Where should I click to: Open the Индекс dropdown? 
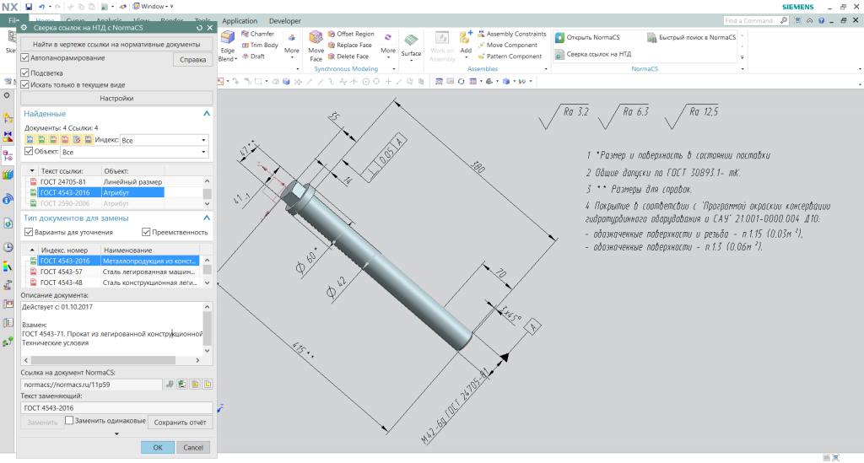(x=165, y=140)
